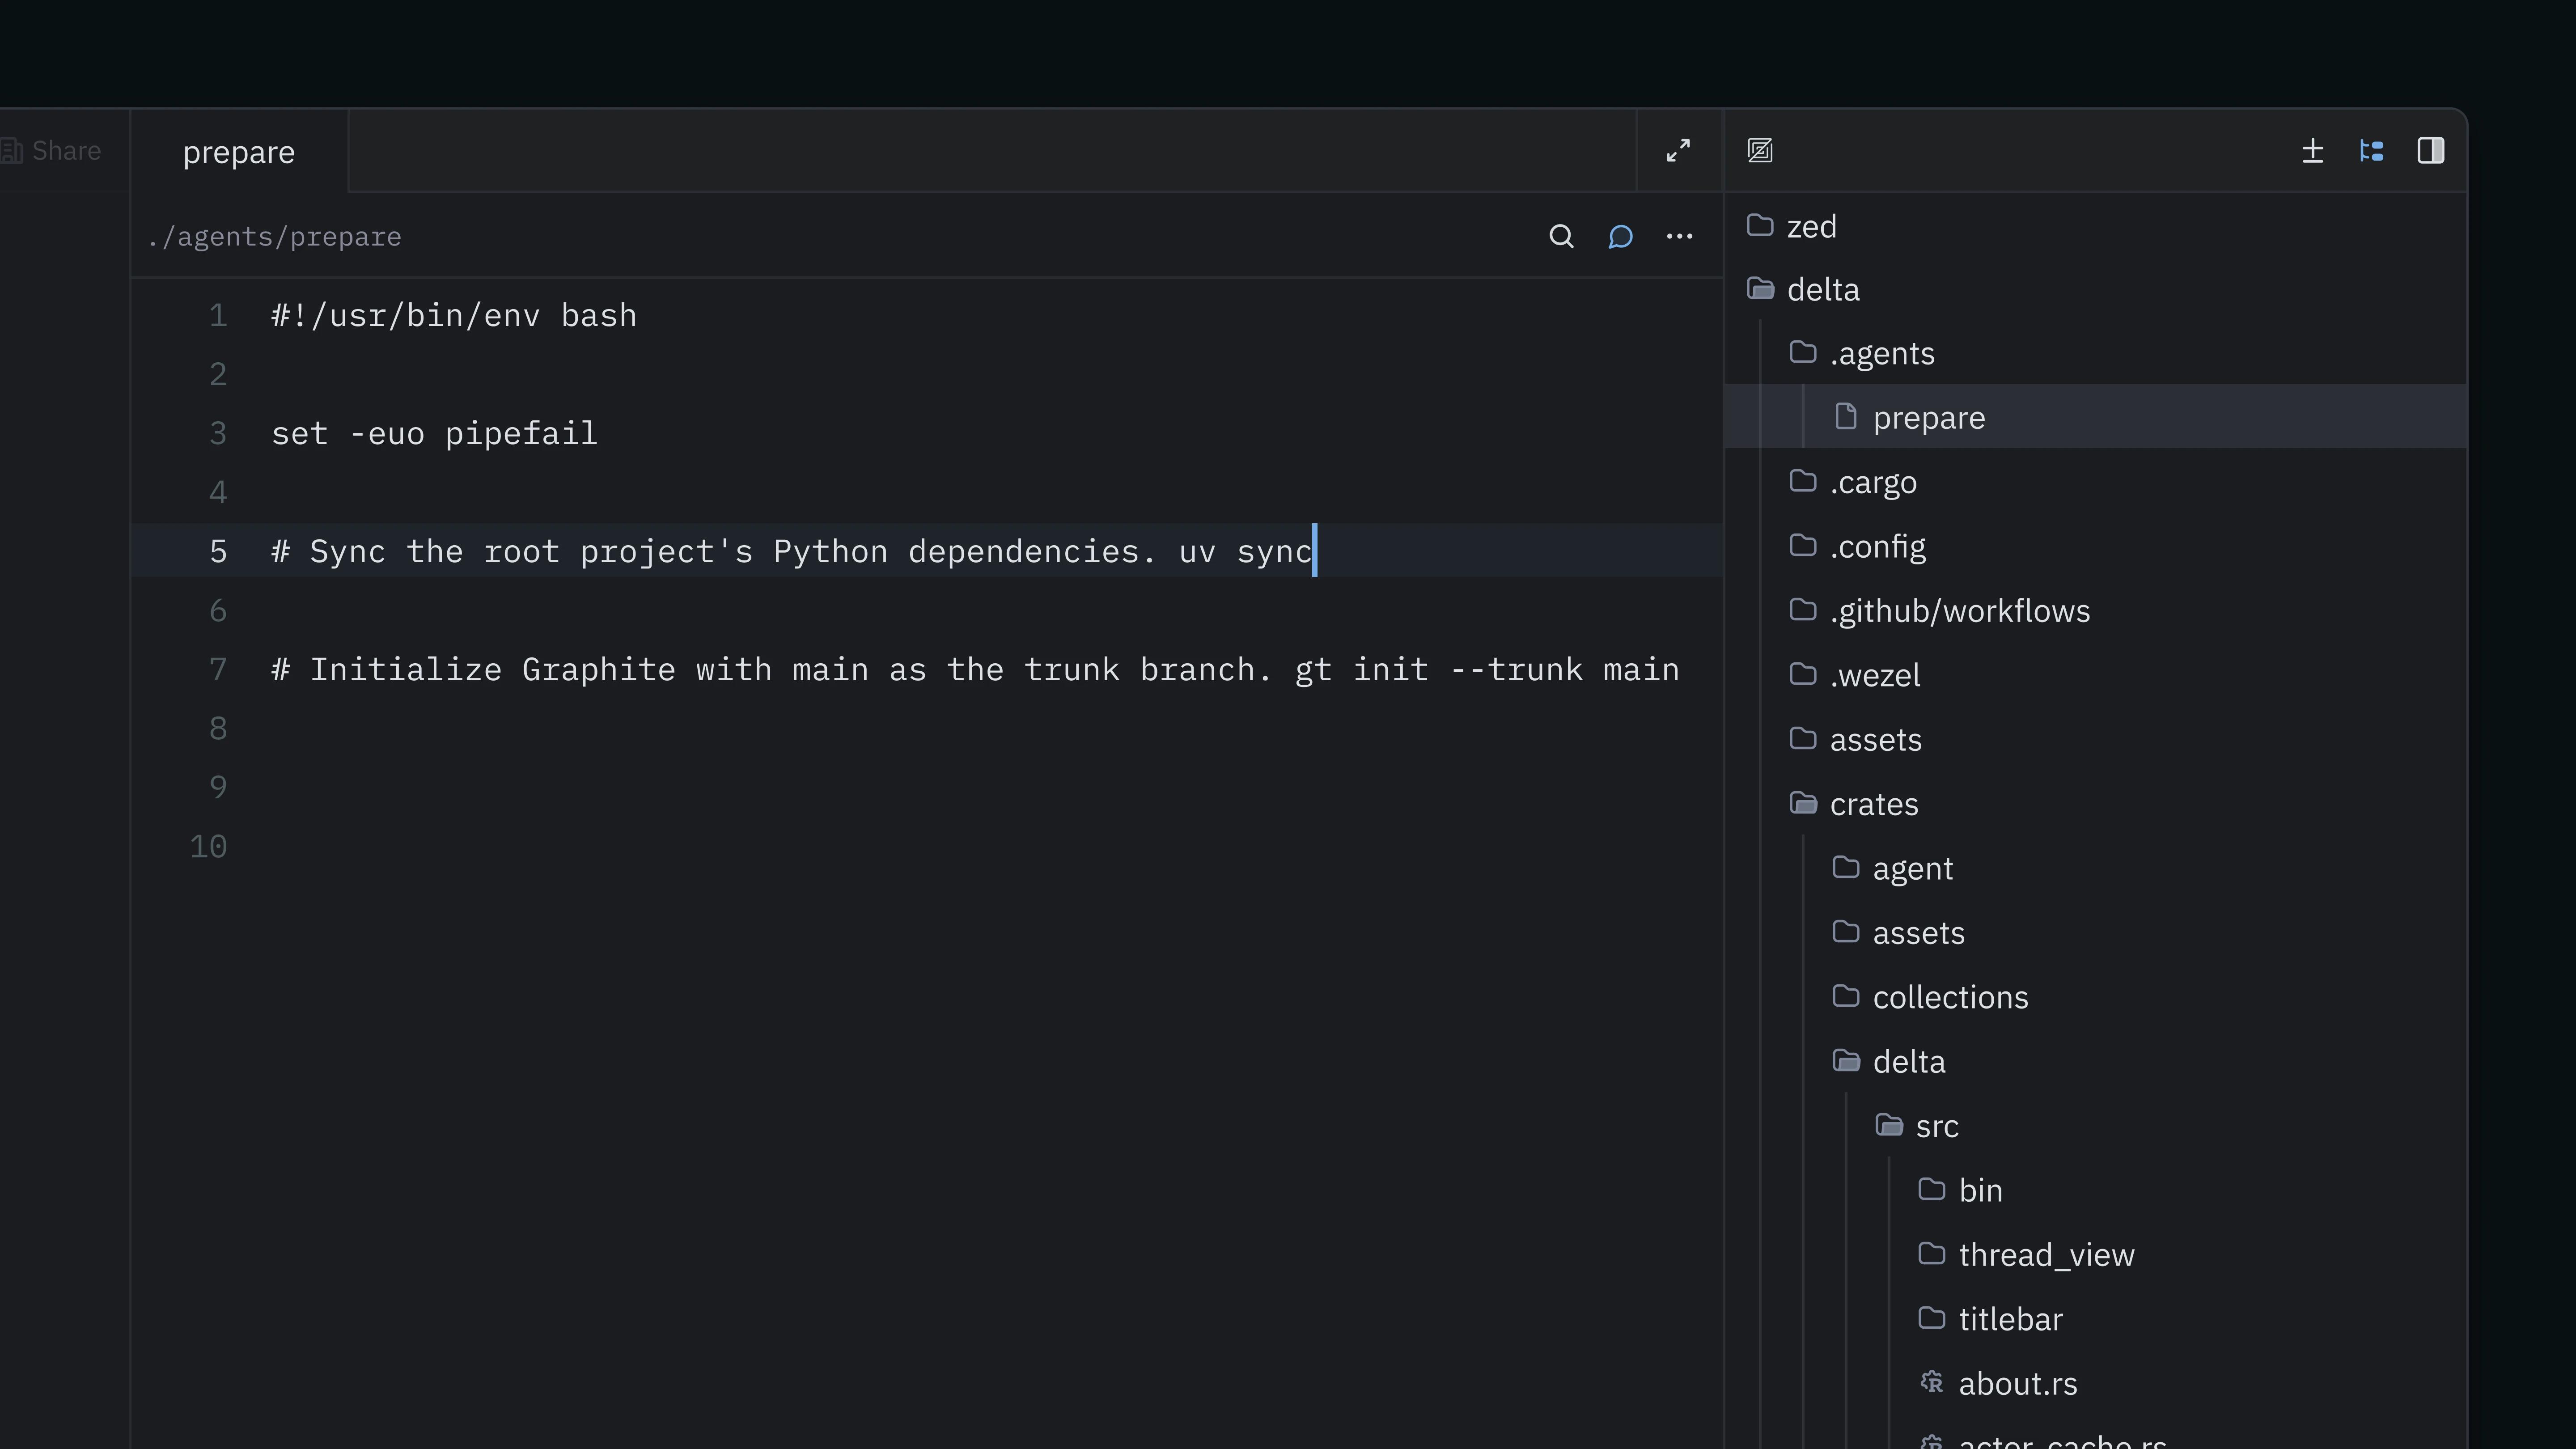Collapse the src folder
Viewport: 2576px width, 1449px height.
(x=2096, y=1126)
